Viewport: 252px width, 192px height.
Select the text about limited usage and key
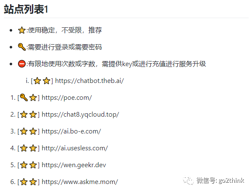[x=117, y=64]
